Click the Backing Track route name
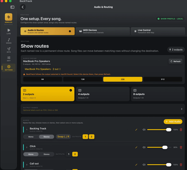Image resolution: width=187 pixels, height=170 pixels. (38, 129)
